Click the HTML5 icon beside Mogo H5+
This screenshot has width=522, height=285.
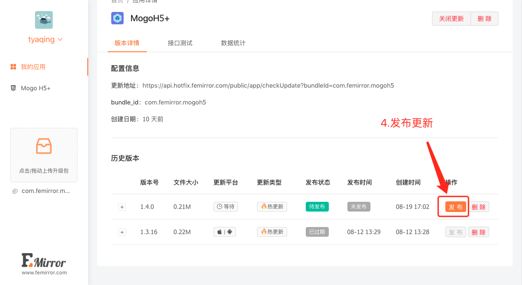(13, 88)
